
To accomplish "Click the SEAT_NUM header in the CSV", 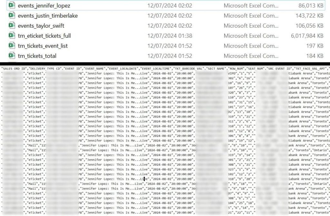I will pyautogui.click(x=255, y=69).
